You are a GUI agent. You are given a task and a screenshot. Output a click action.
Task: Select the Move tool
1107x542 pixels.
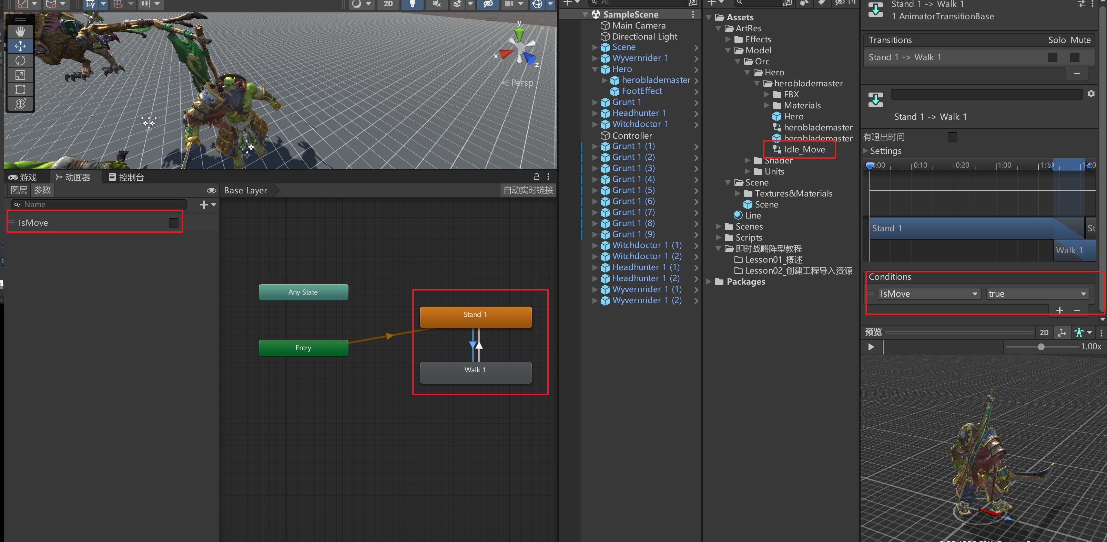(20, 45)
